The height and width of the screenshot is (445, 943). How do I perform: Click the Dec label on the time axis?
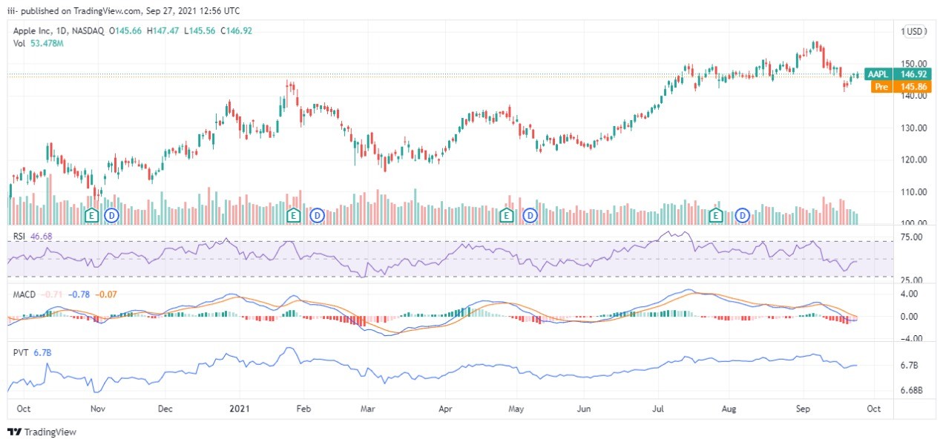pos(165,409)
